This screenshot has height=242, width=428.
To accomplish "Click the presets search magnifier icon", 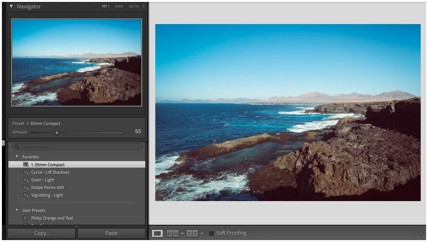I will pos(17,147).
